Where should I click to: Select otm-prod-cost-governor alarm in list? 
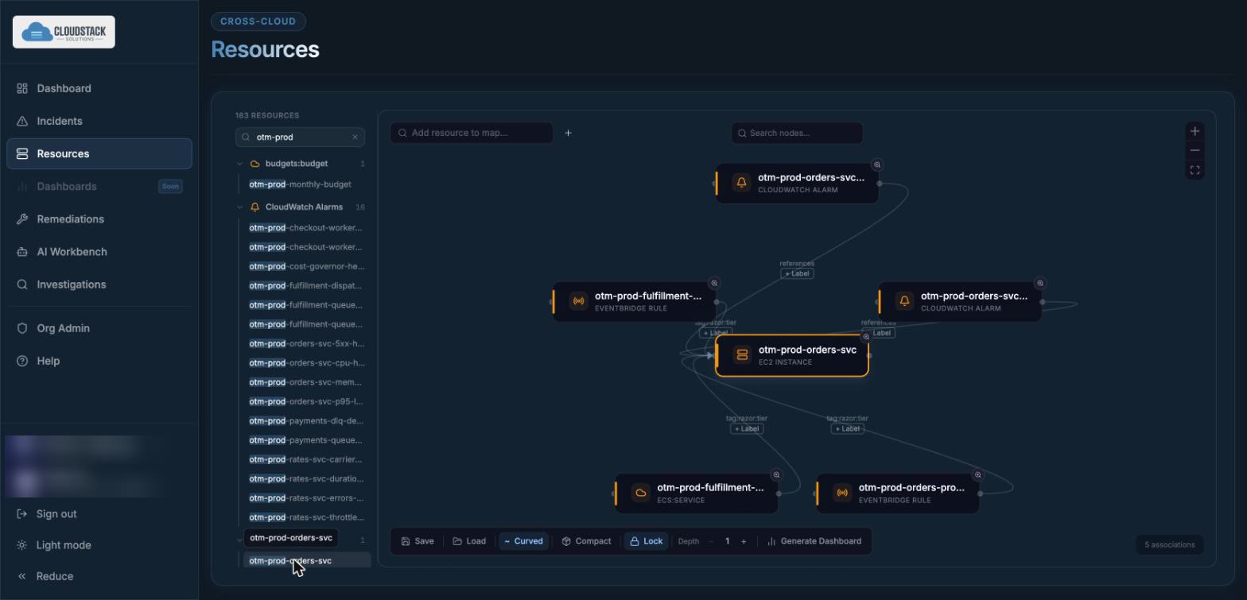[306, 266]
